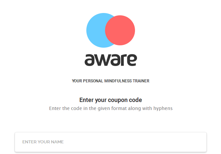The image size is (221, 154).
Task: Click the blue circle in the Aware logo
Action: [96, 30]
